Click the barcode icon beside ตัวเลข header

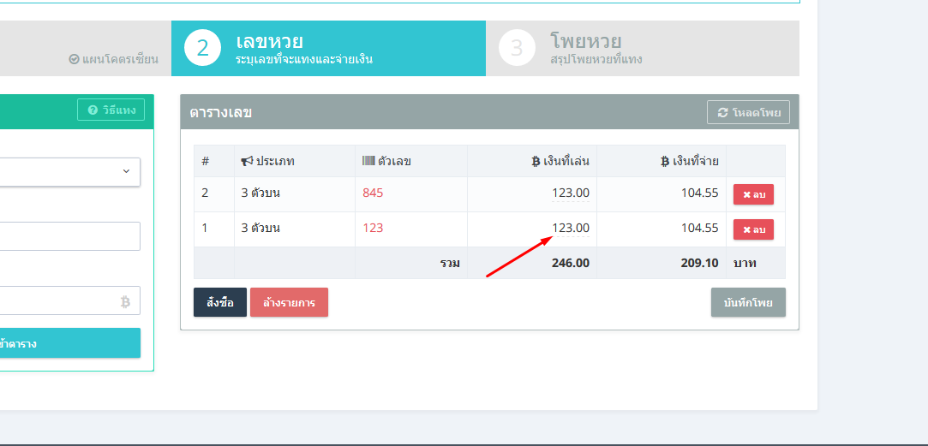pyautogui.click(x=368, y=161)
